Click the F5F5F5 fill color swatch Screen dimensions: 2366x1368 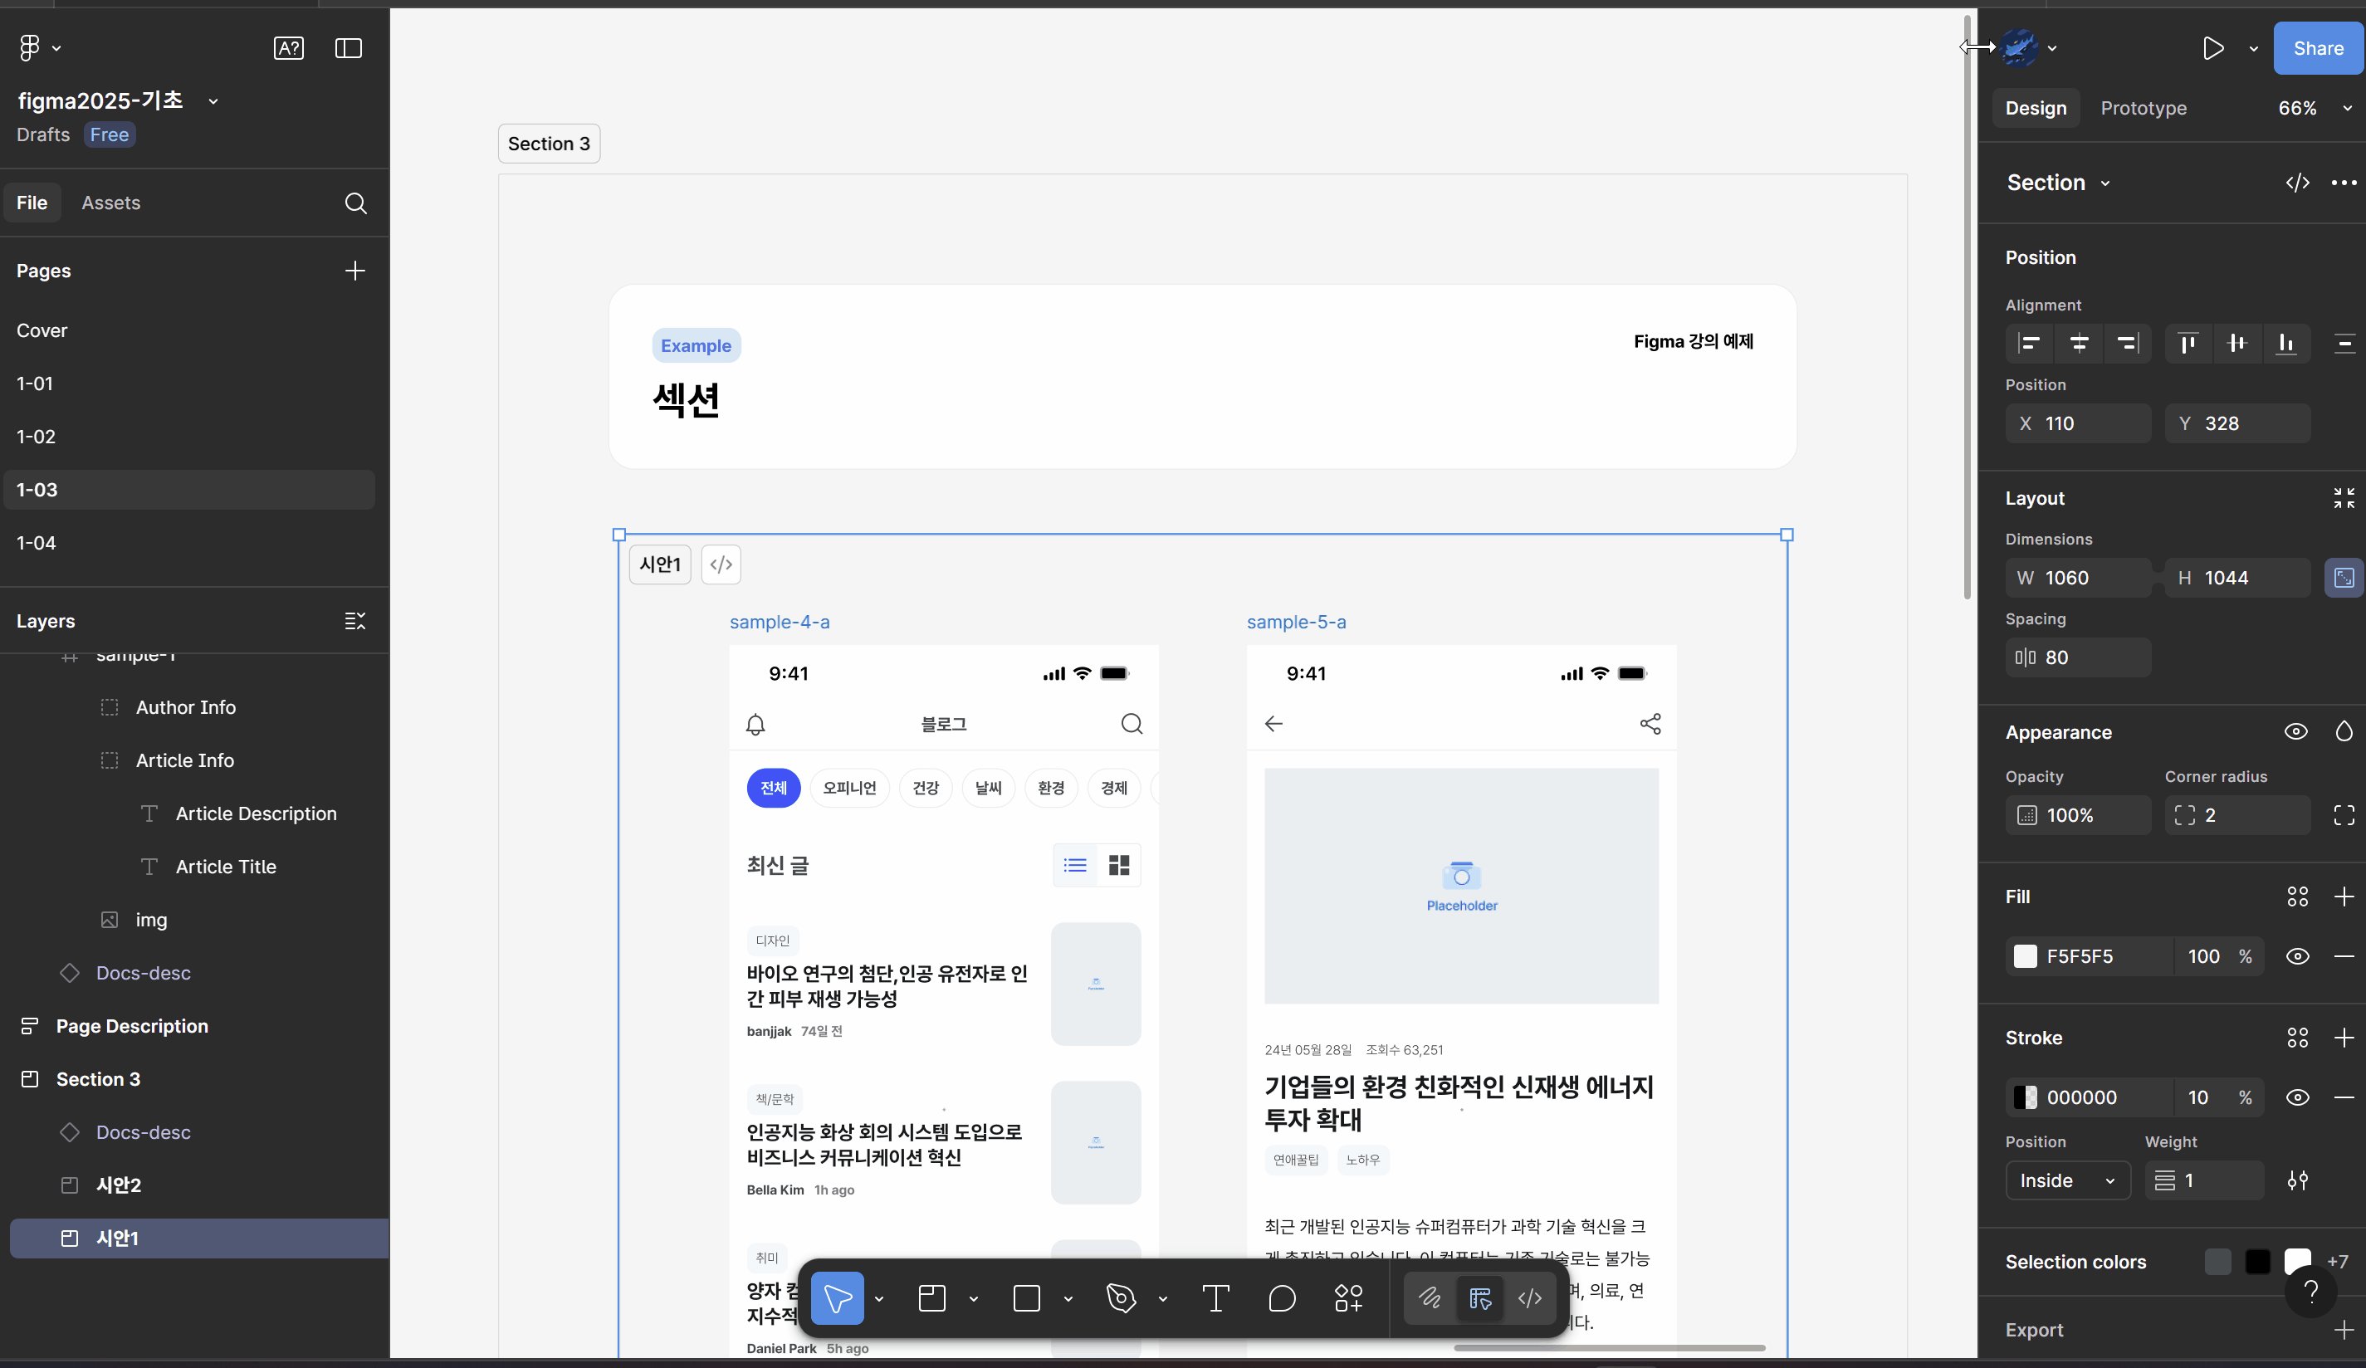2025,957
